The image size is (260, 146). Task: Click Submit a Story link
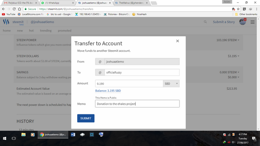[224, 22]
